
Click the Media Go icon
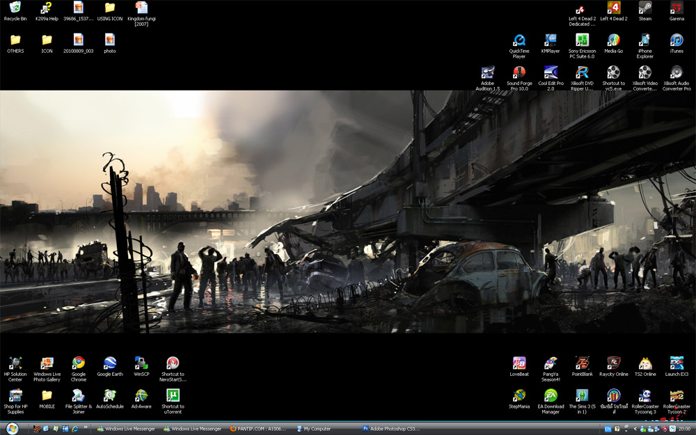tap(613, 43)
